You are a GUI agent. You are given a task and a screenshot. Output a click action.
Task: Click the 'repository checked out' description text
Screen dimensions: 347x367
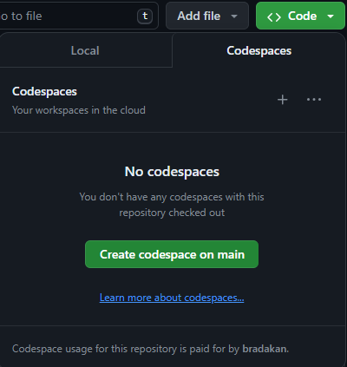tap(172, 213)
